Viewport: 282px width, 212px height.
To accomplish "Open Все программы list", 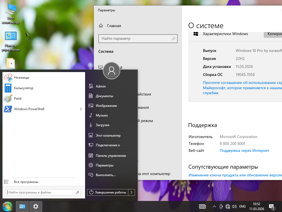I will click(x=26, y=182).
